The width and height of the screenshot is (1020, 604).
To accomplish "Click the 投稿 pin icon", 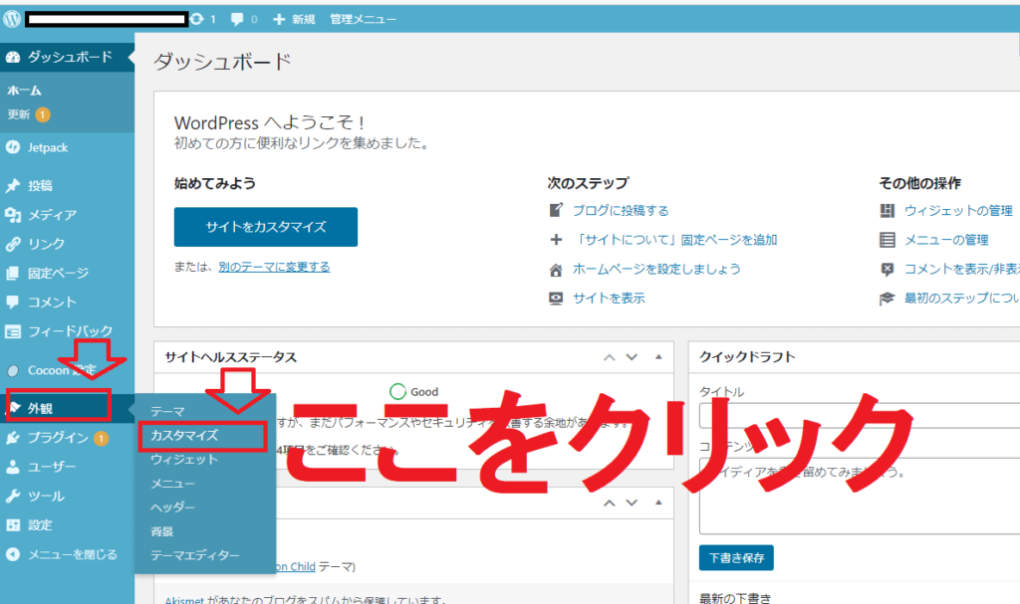I will (x=12, y=186).
